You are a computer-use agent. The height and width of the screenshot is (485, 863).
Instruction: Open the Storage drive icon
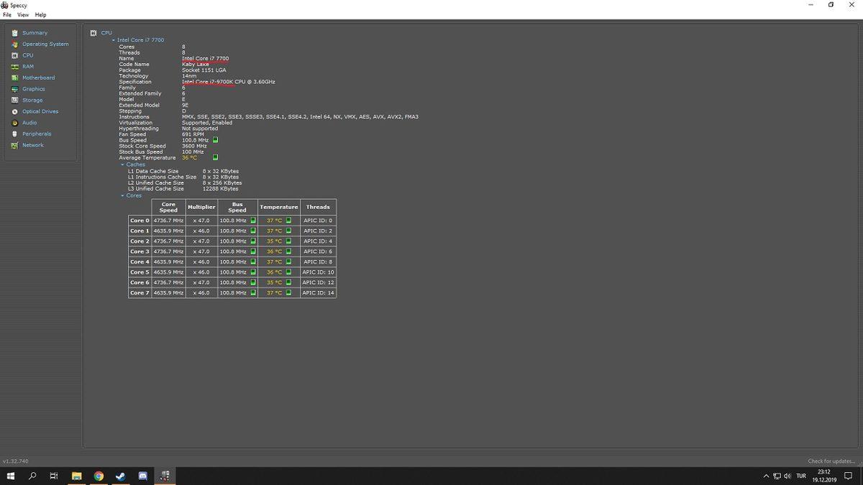14,101
